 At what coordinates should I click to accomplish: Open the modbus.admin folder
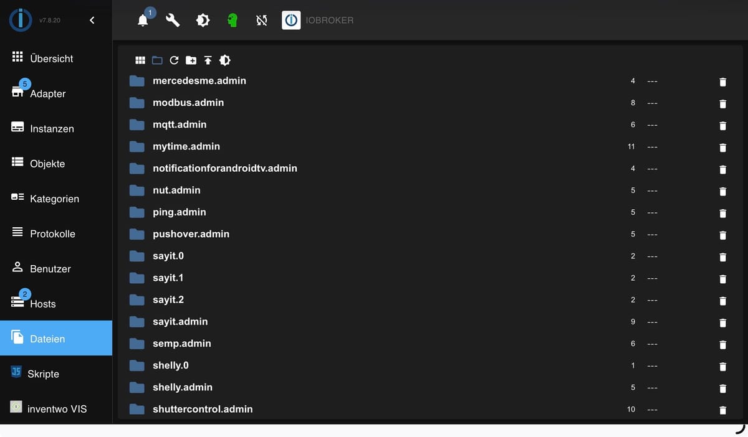pos(188,103)
